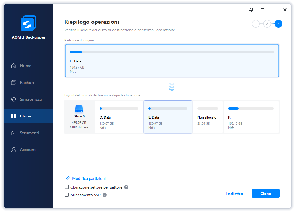
Task: Open the Backup section
Action: click(29, 83)
